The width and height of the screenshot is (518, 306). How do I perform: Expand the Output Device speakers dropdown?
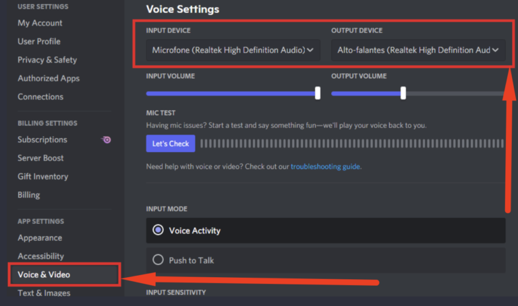[418, 50]
